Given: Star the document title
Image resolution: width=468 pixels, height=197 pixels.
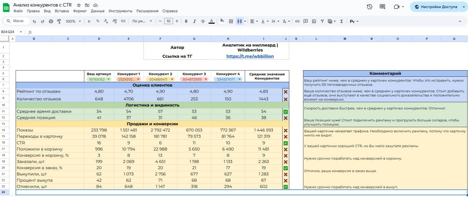Looking at the screenshot, I should click(x=79, y=5).
